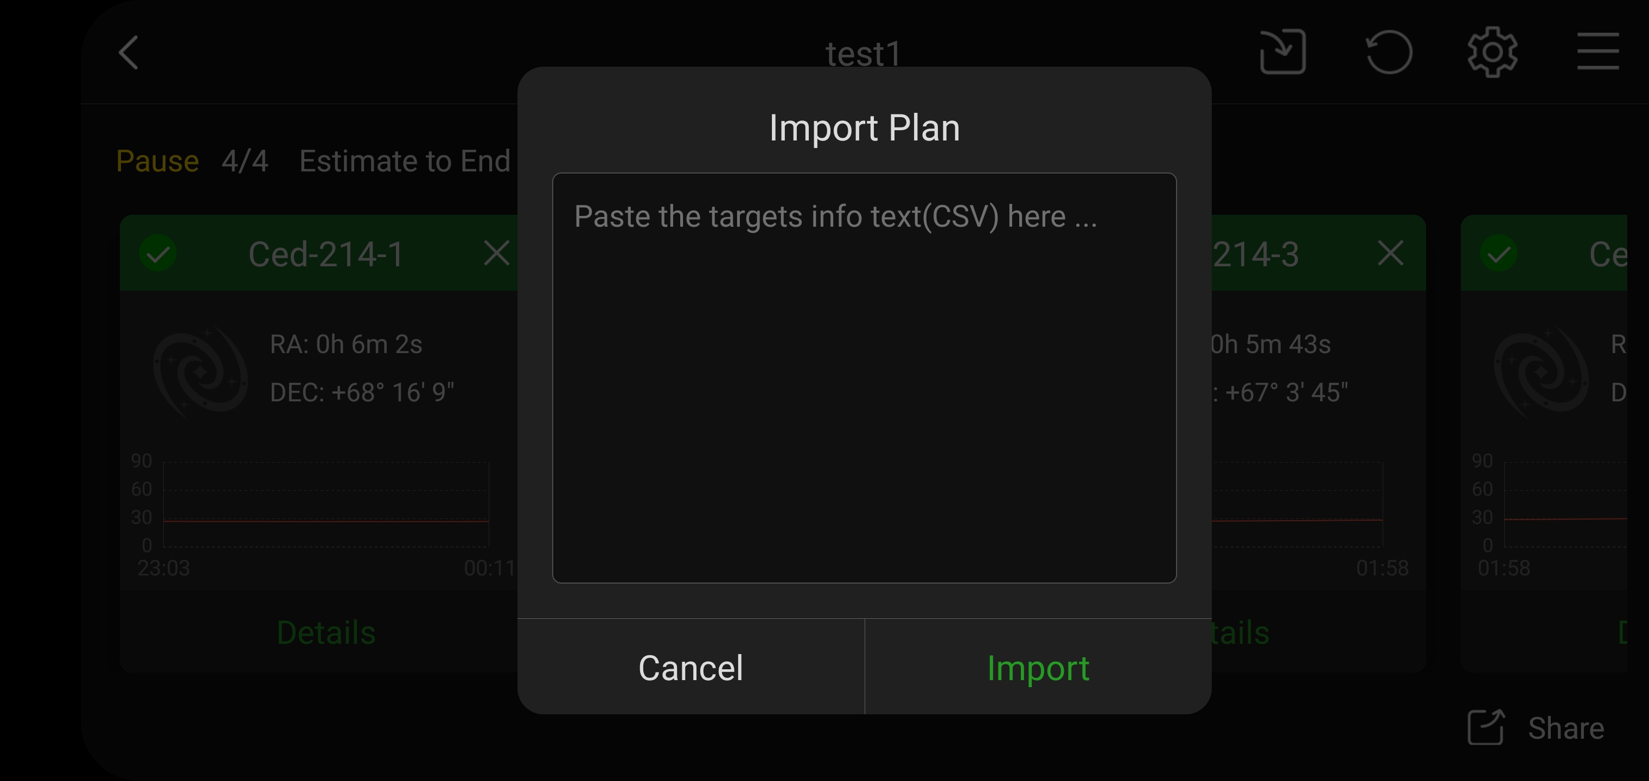1649x781 pixels.
Task: Click the Pause status label
Action: pos(157,161)
